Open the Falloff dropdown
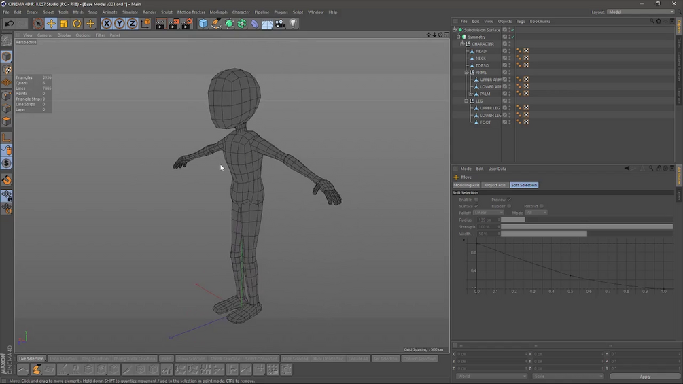 tap(488, 213)
